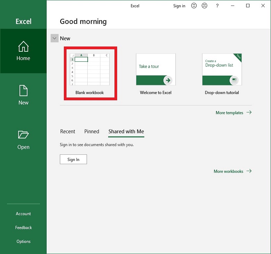271x254 pixels.
Task: Click the Open folder sidebar icon
Action: (23, 135)
